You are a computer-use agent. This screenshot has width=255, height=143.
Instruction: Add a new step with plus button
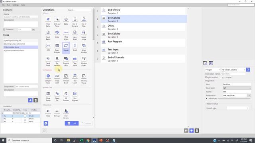[x=30, y=100]
